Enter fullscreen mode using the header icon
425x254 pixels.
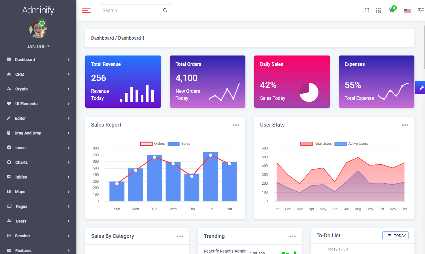click(367, 11)
